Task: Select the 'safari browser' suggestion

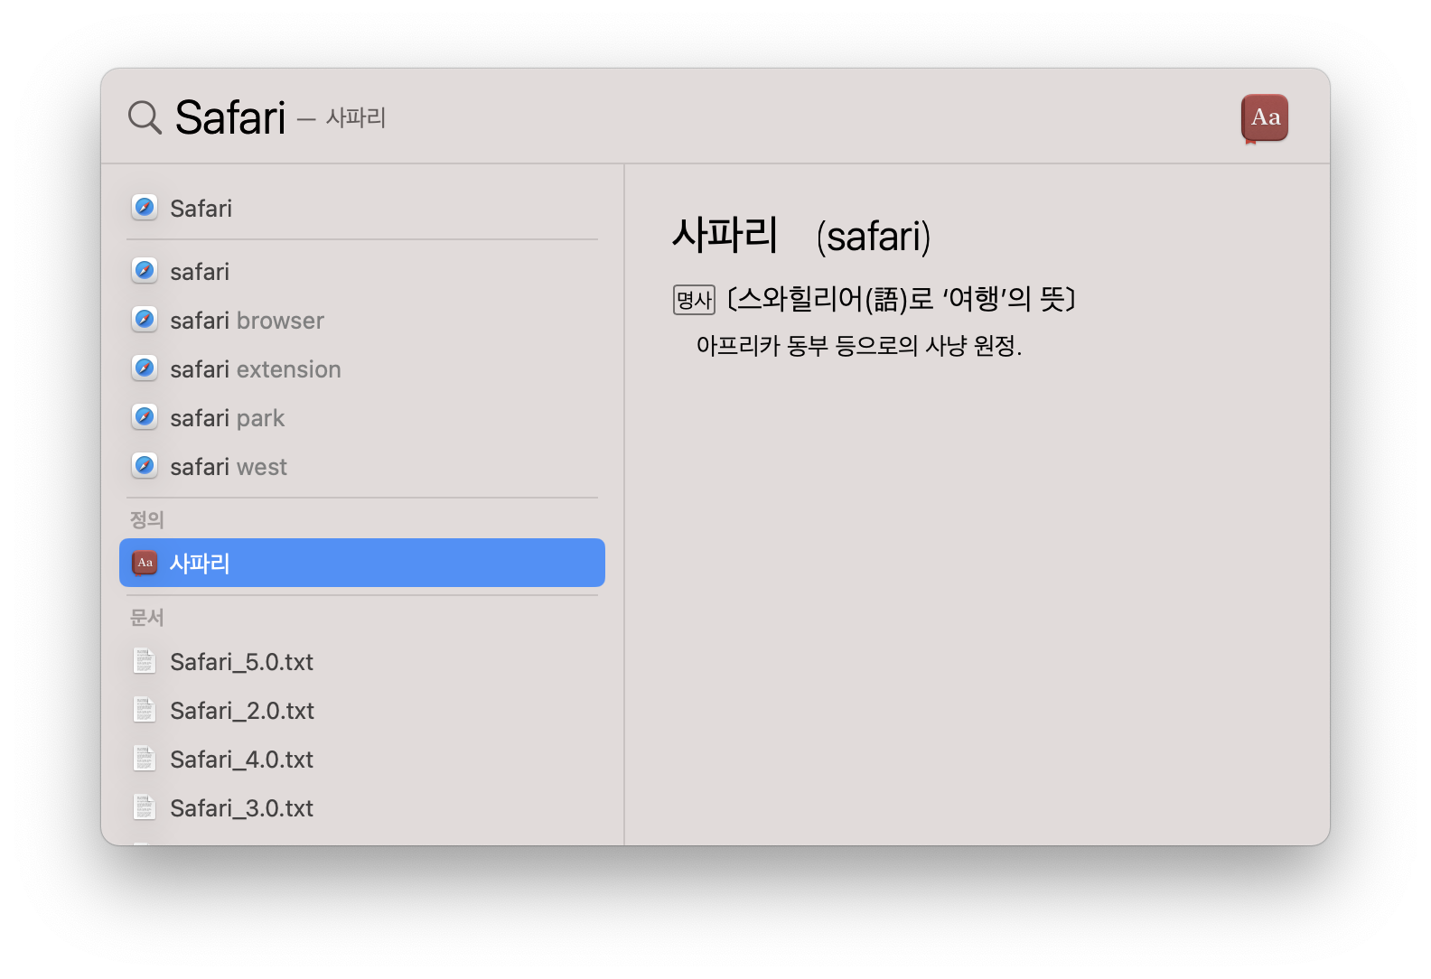Action: tap(362, 320)
